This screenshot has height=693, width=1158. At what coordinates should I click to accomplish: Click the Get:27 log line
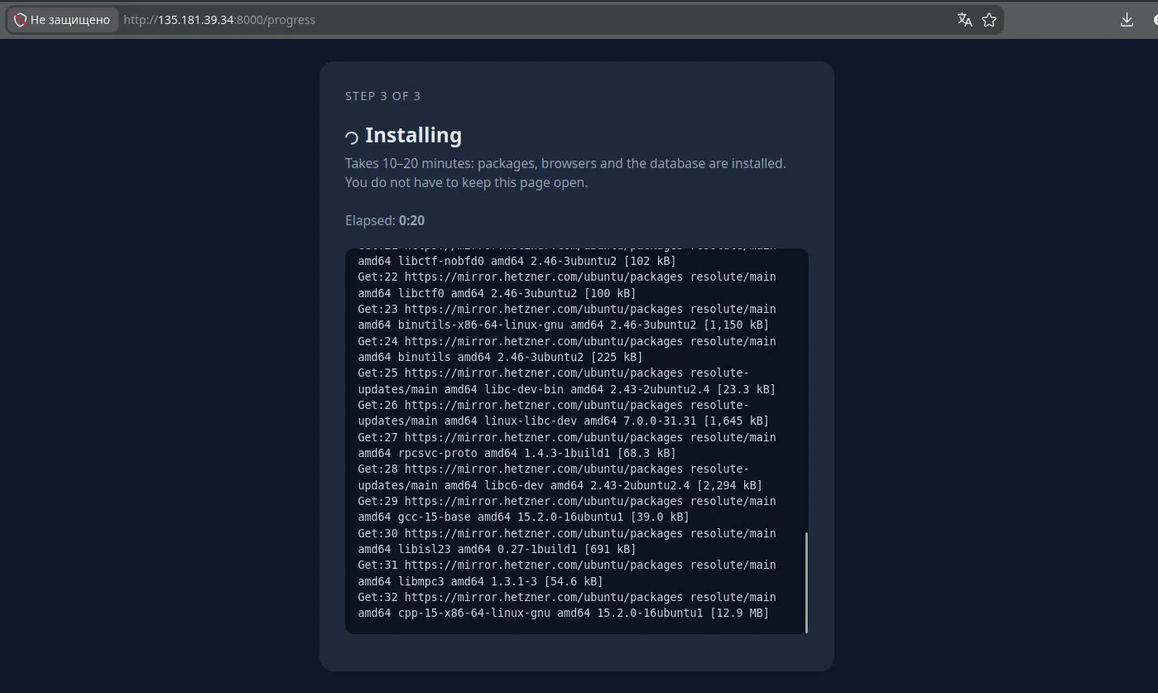point(567,437)
